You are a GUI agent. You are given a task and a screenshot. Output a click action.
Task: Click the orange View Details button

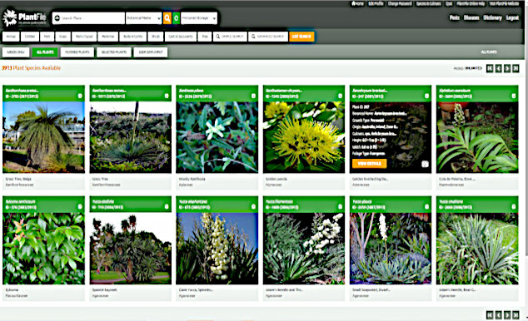(x=370, y=164)
